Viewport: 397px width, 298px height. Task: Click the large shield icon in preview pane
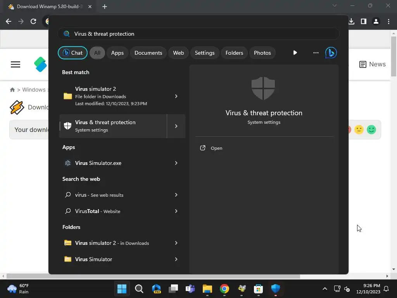[263, 88]
